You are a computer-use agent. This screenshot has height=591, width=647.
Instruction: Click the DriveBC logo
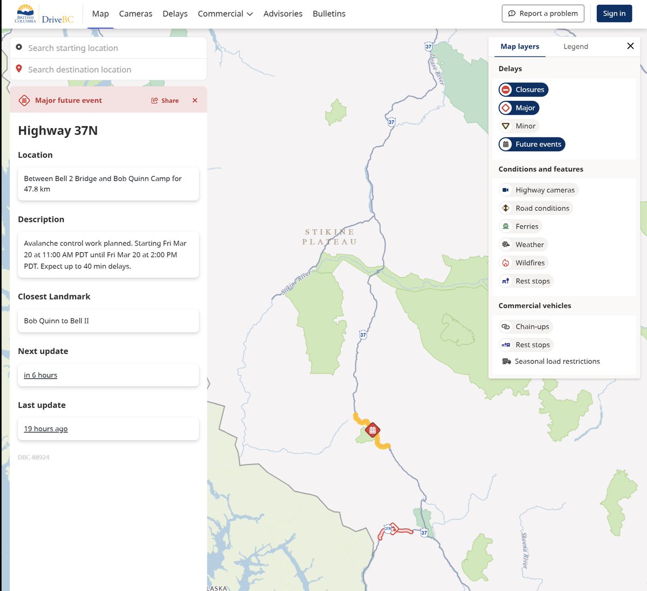point(44,14)
